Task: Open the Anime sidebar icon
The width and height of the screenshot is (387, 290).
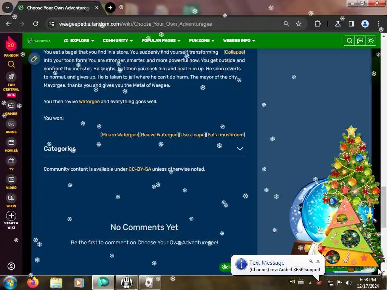Action: [x=11, y=124]
